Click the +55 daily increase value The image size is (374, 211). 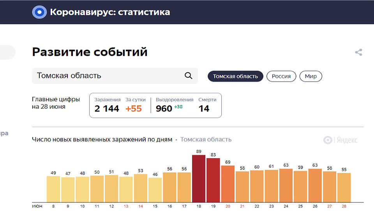pos(134,109)
